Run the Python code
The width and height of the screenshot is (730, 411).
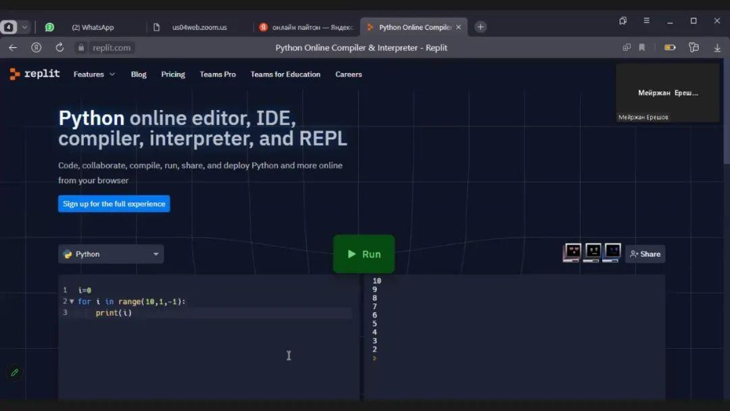point(364,254)
